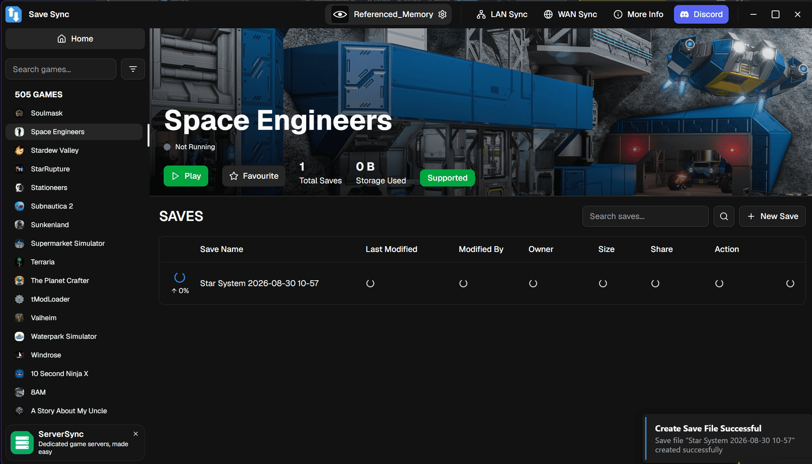Toggle Favourite for Space Engineers
This screenshot has width=812, height=464.
(254, 176)
